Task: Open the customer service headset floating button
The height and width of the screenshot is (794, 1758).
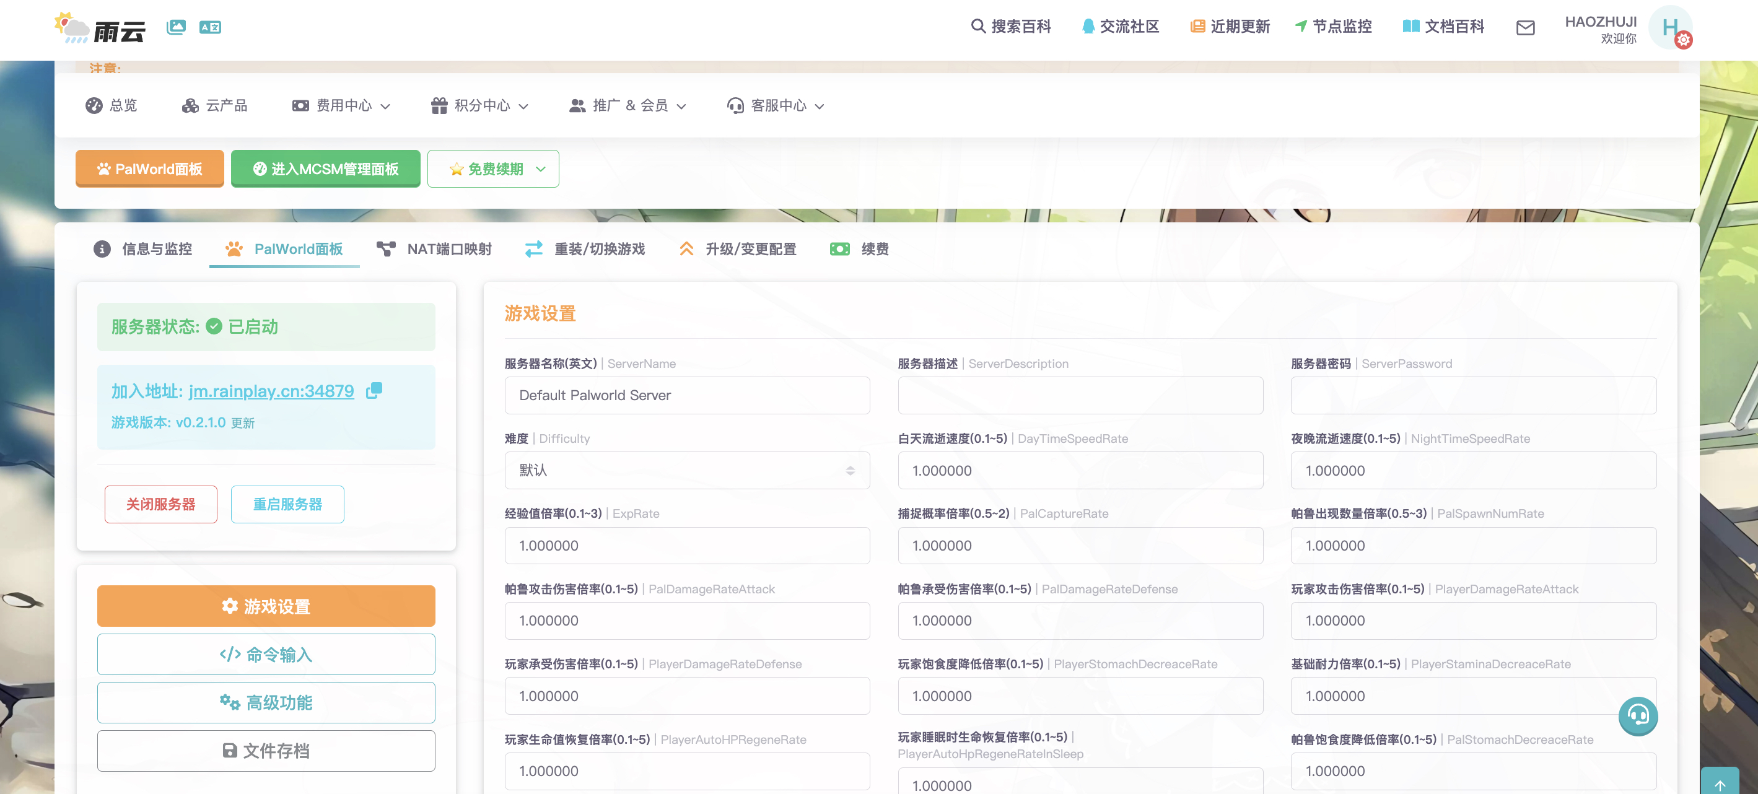Action: 1638,715
